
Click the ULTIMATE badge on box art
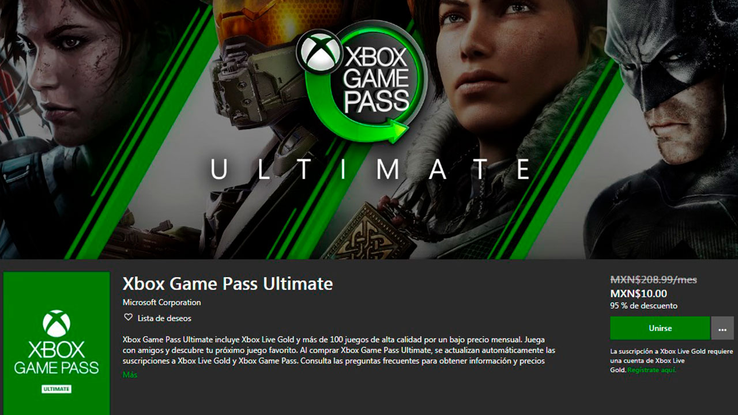(x=57, y=389)
